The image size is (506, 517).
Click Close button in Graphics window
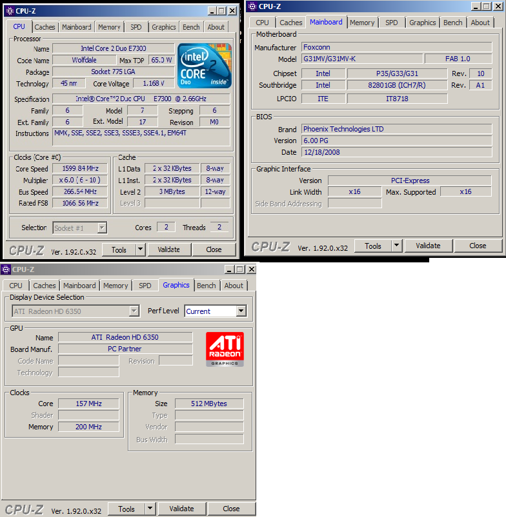click(x=231, y=509)
